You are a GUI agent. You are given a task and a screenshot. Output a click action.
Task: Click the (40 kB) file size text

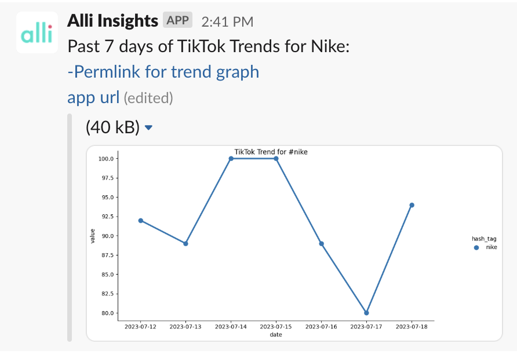[112, 127]
